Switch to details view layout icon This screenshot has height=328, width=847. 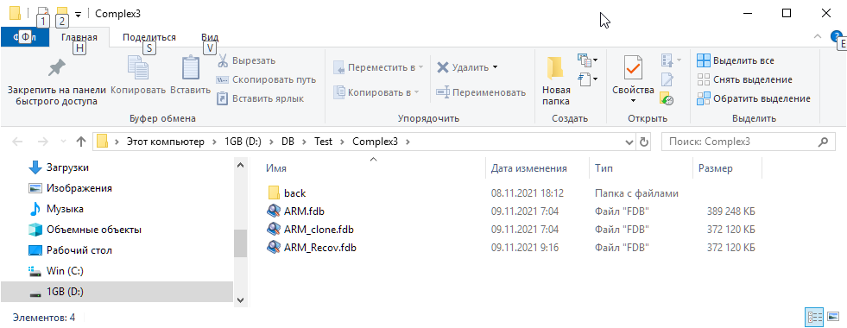tap(814, 317)
